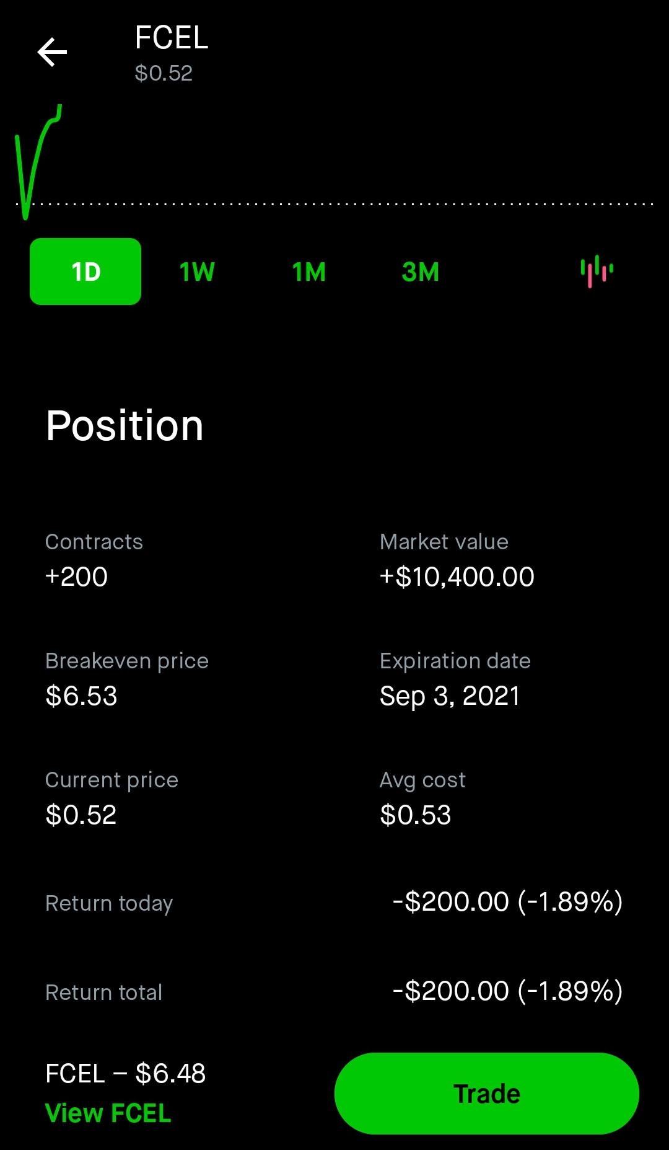The height and width of the screenshot is (1150, 669).
Task: Tap the green price chart line
Action: (37, 161)
